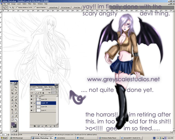Open the File menu
The image size is (175, 140).
(x=4, y=4)
